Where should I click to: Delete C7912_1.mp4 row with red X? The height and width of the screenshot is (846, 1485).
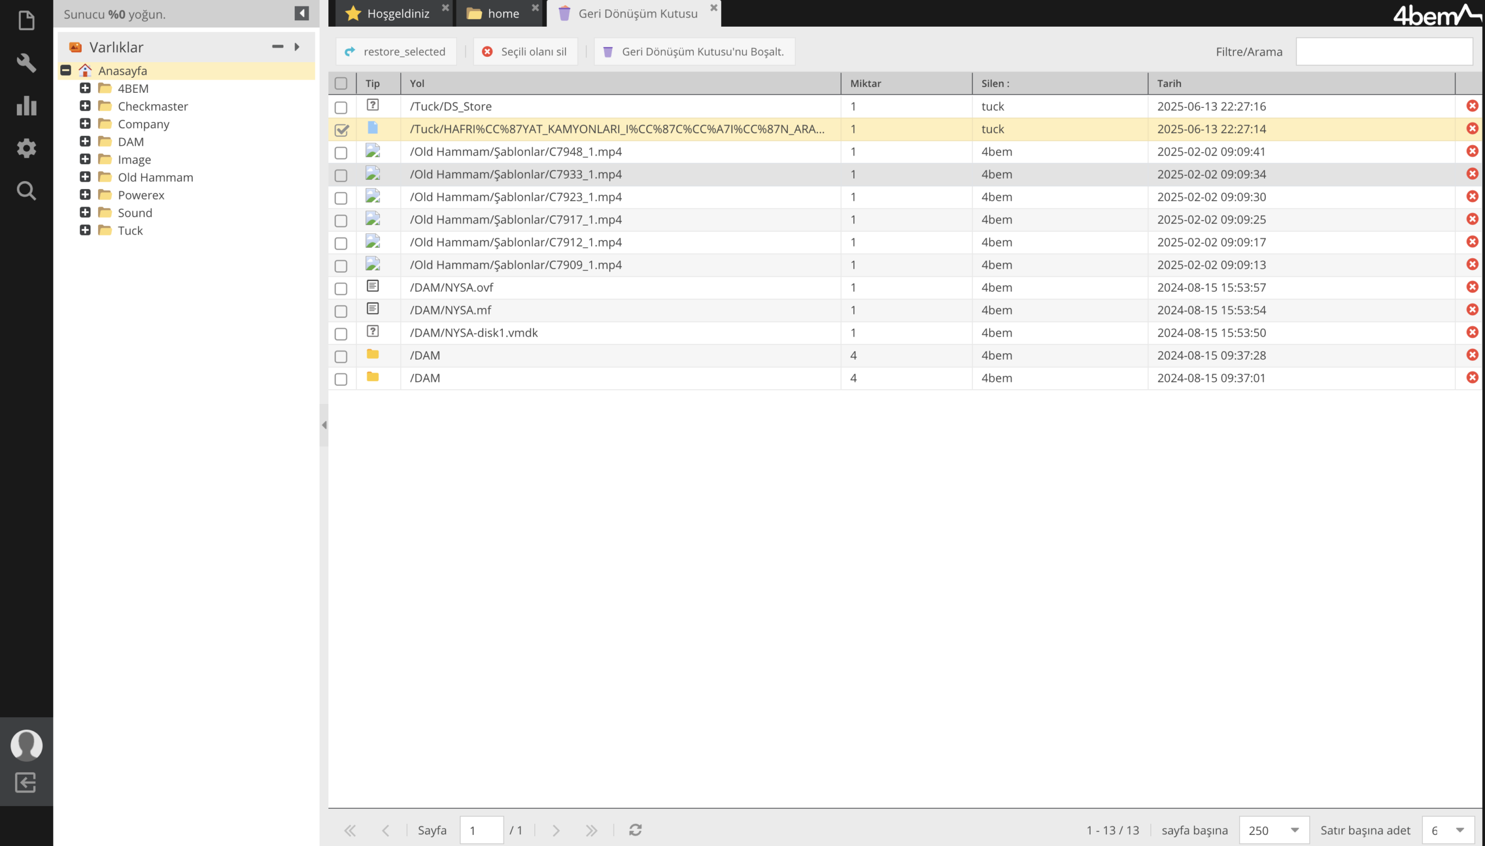tap(1472, 242)
